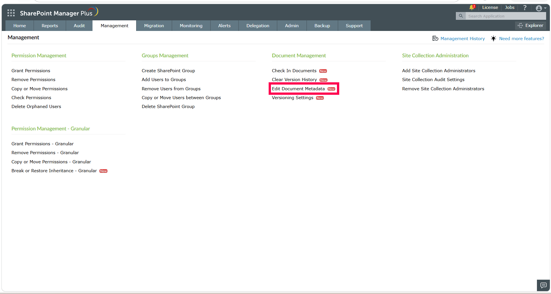Open Copy or Move Permissions - Granular

click(x=51, y=162)
